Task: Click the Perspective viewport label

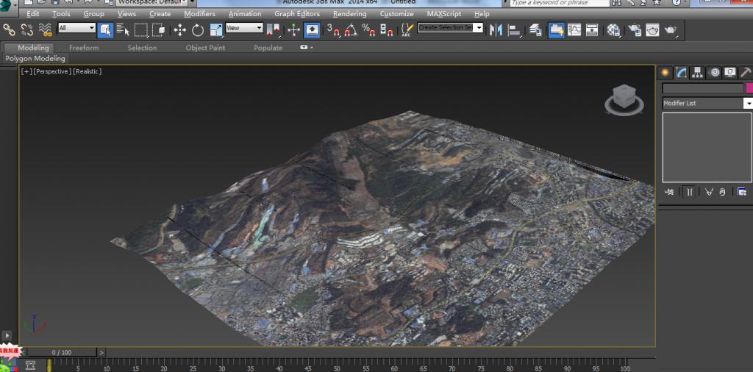Action: pos(51,71)
